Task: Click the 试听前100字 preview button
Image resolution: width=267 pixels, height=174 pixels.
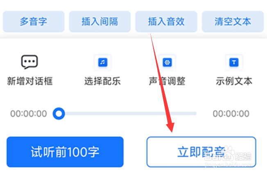Action: click(x=65, y=152)
